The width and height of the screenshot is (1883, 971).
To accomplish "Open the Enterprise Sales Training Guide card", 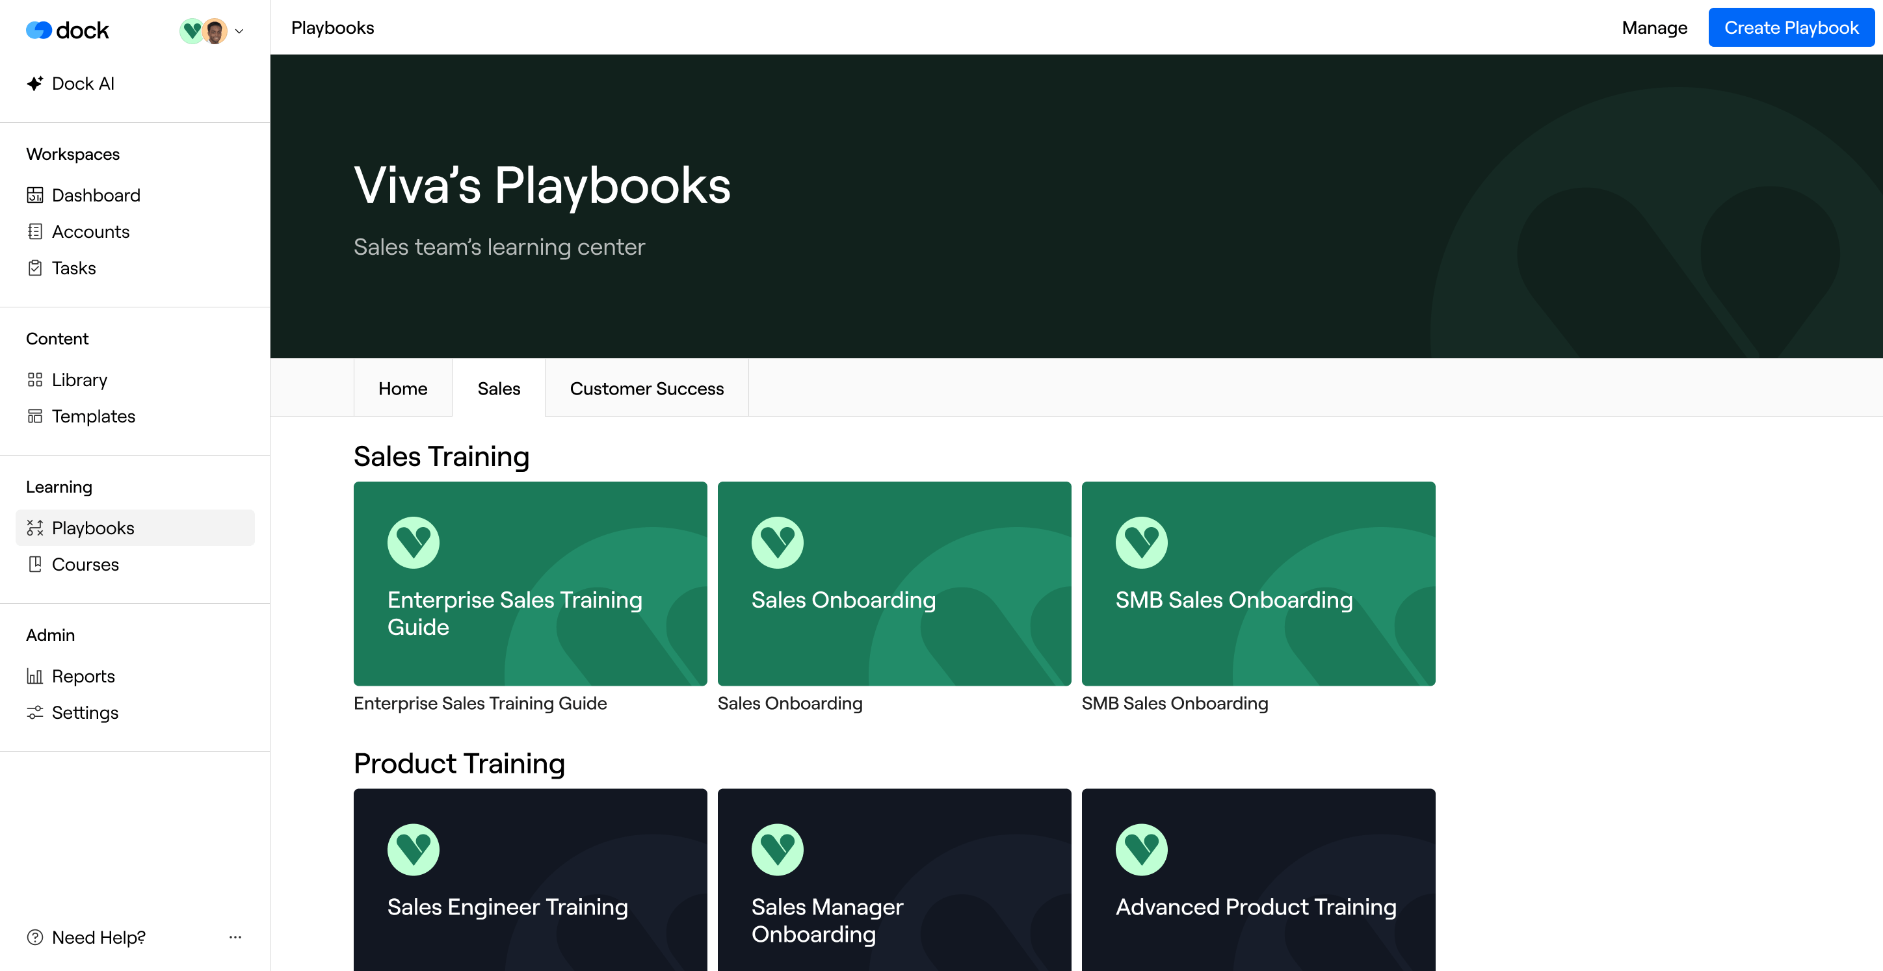I will coord(530,583).
